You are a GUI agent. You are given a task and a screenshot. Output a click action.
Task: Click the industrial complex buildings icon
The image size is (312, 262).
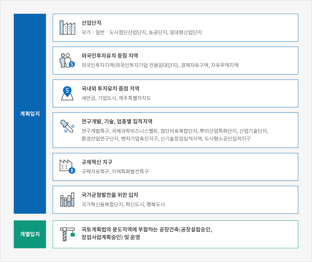coord(67,28)
